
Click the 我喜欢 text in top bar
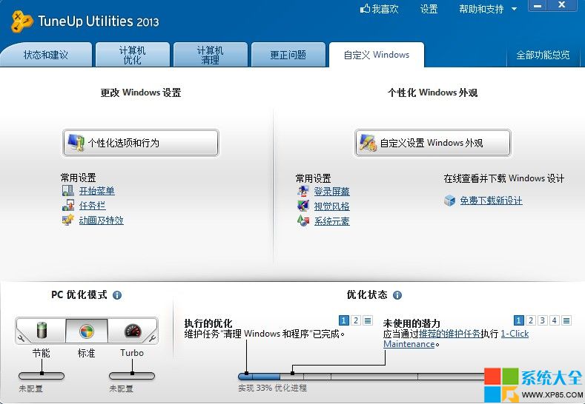pyautogui.click(x=385, y=9)
